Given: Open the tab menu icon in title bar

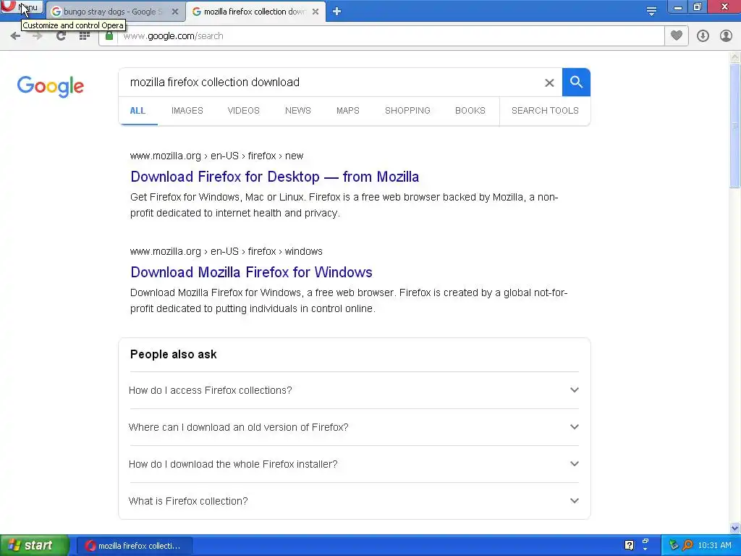Looking at the screenshot, I should pyautogui.click(x=651, y=12).
